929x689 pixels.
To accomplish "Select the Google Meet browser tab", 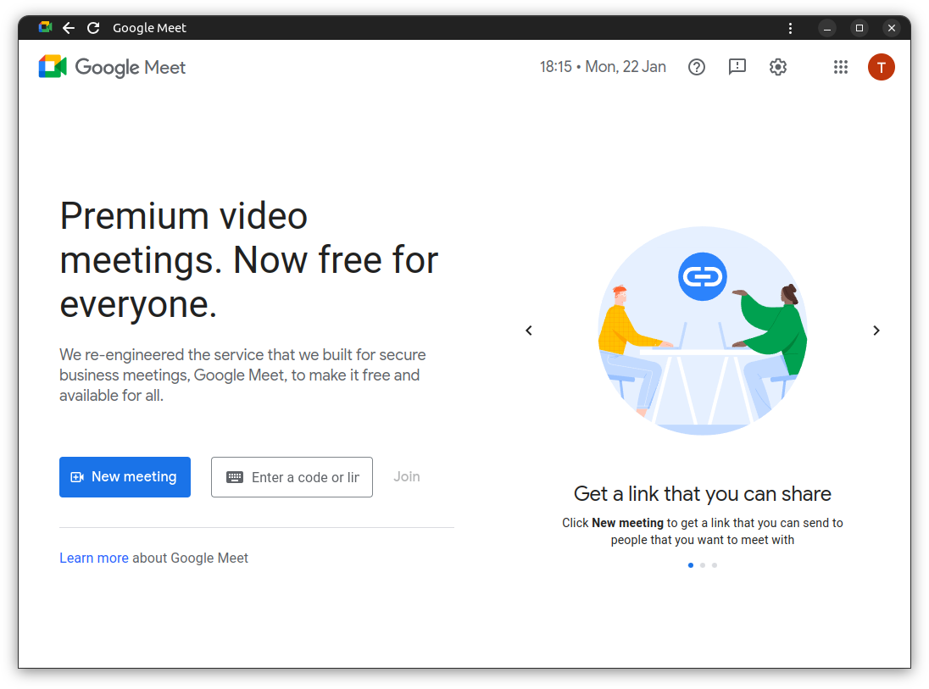I will 149,27.
